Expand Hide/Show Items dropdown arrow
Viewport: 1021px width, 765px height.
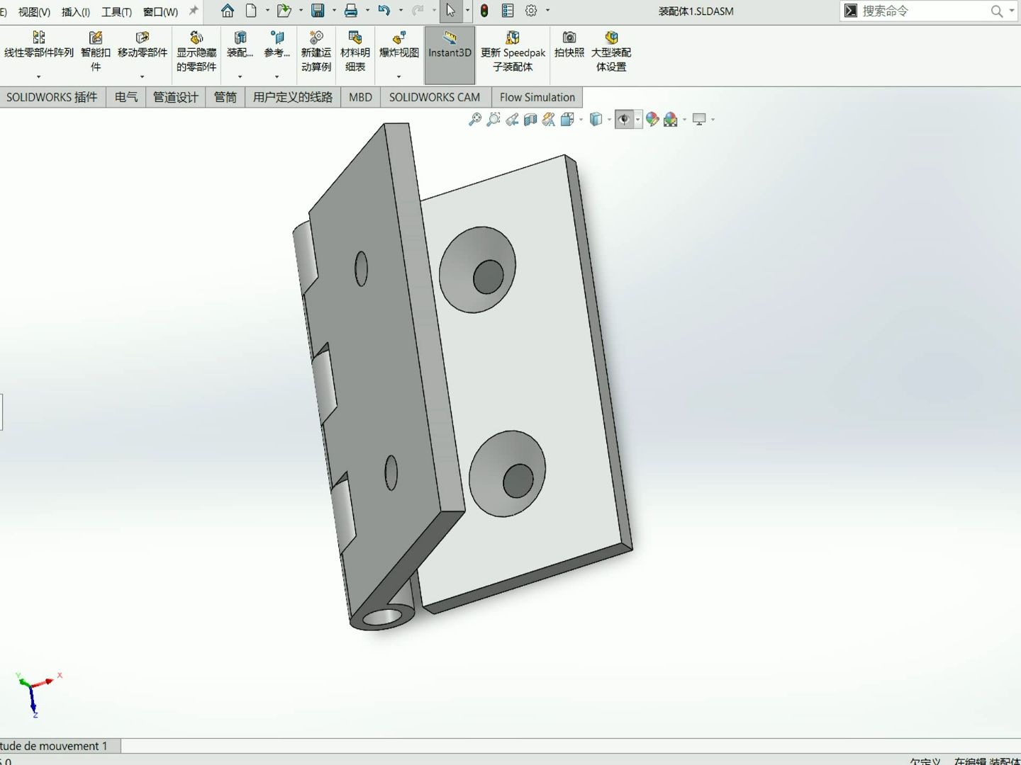point(638,120)
